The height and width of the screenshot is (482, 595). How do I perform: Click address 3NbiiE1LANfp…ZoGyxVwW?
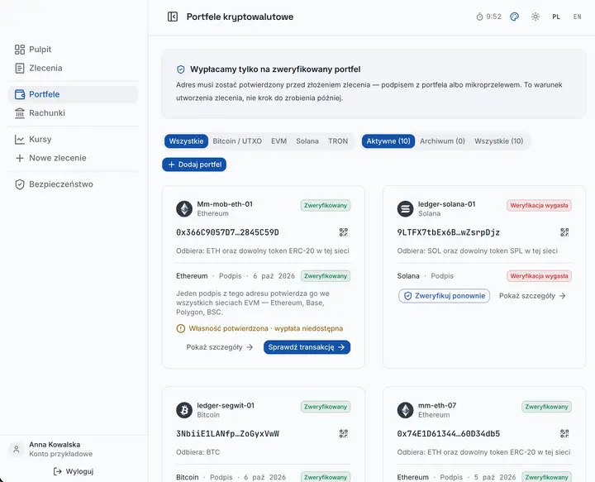pos(227,434)
